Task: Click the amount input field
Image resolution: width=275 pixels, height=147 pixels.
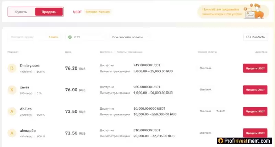Action: point(27,37)
